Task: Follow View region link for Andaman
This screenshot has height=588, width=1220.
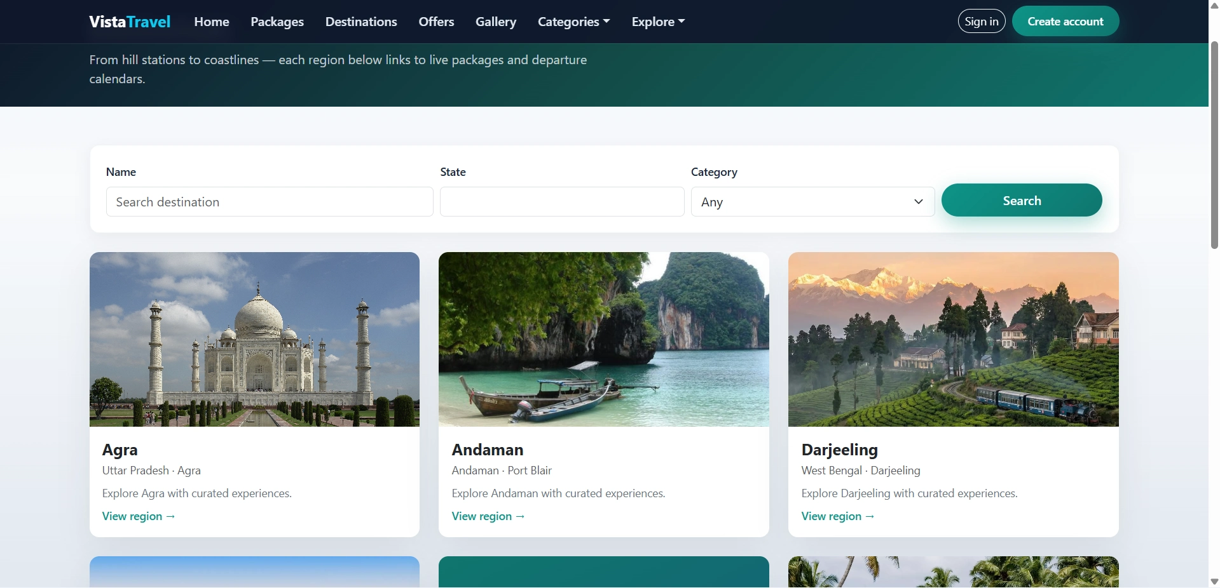Action: point(488,516)
